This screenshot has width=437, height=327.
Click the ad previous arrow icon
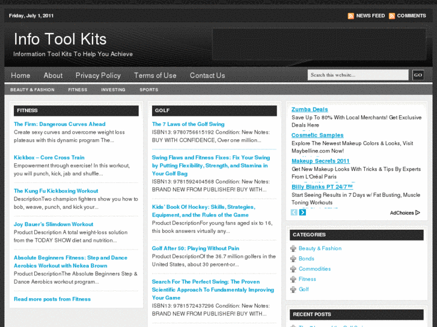click(294, 212)
